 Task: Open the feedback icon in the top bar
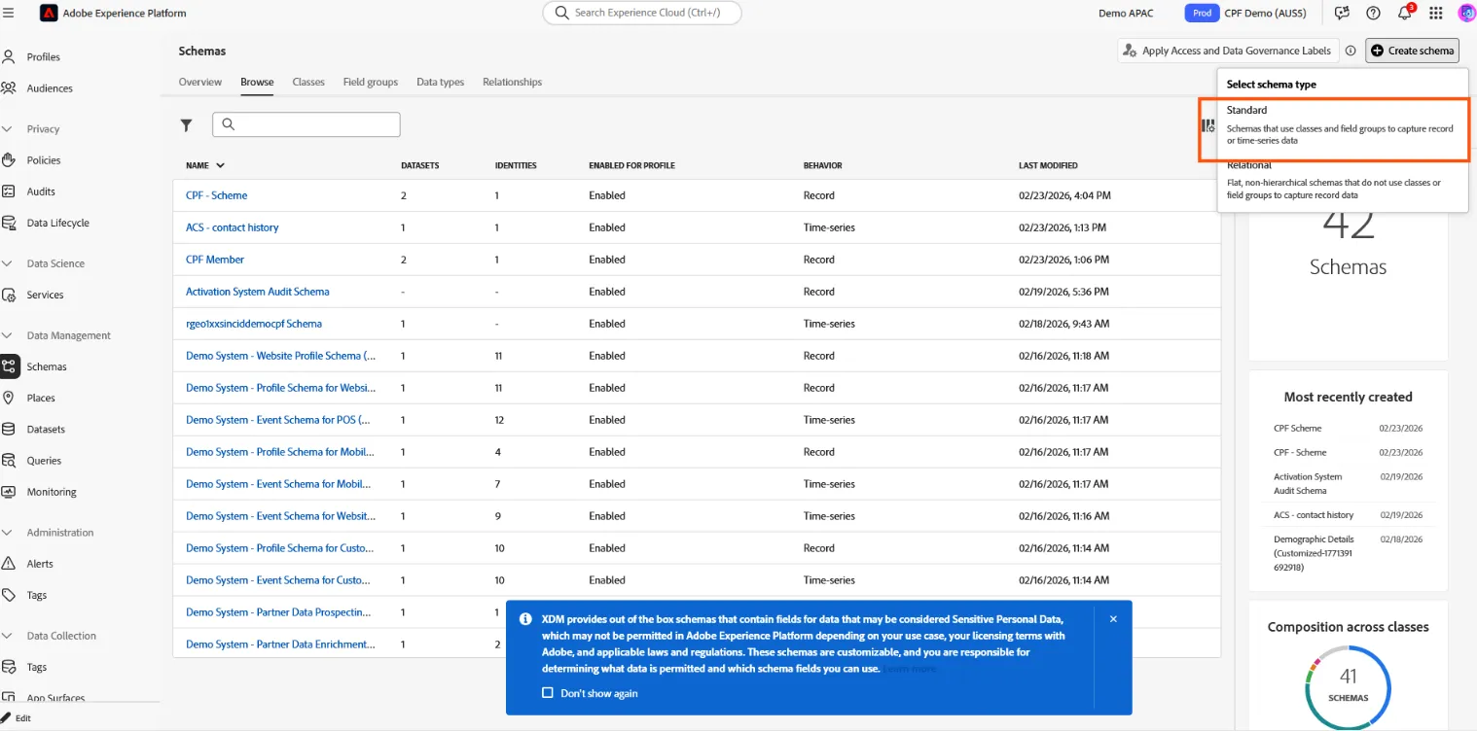pos(1342,14)
